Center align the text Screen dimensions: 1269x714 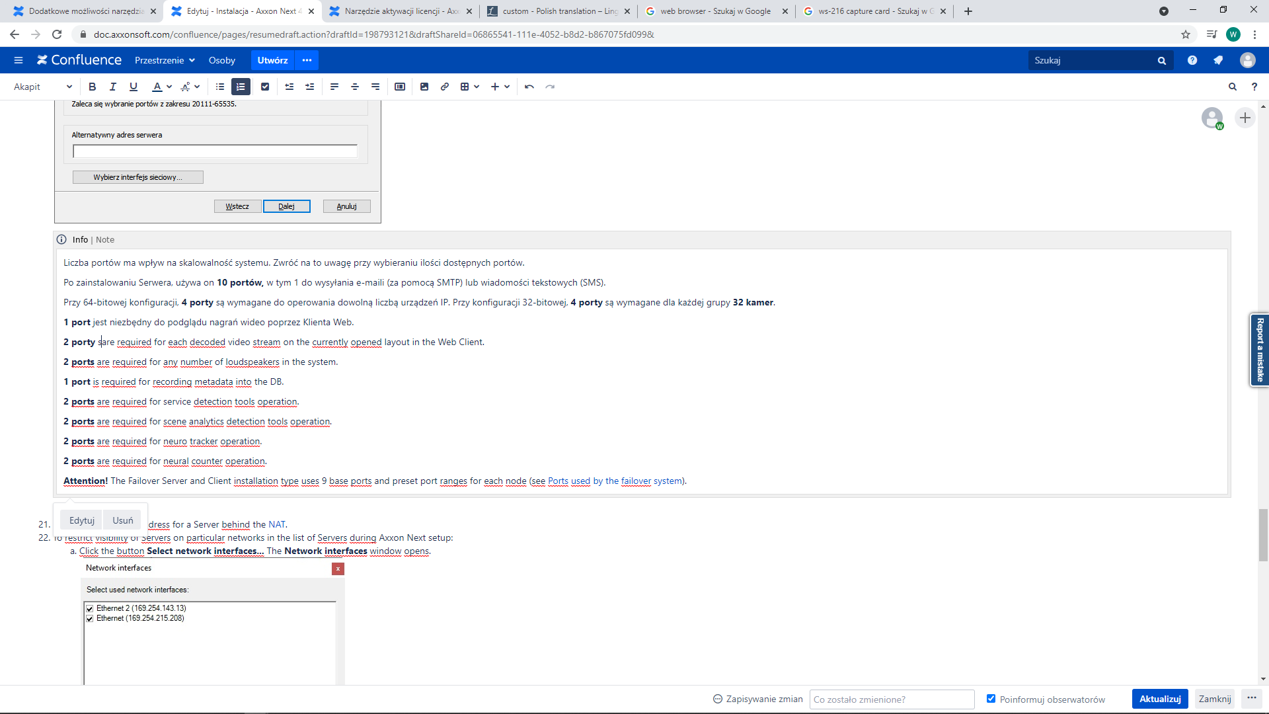pos(355,87)
